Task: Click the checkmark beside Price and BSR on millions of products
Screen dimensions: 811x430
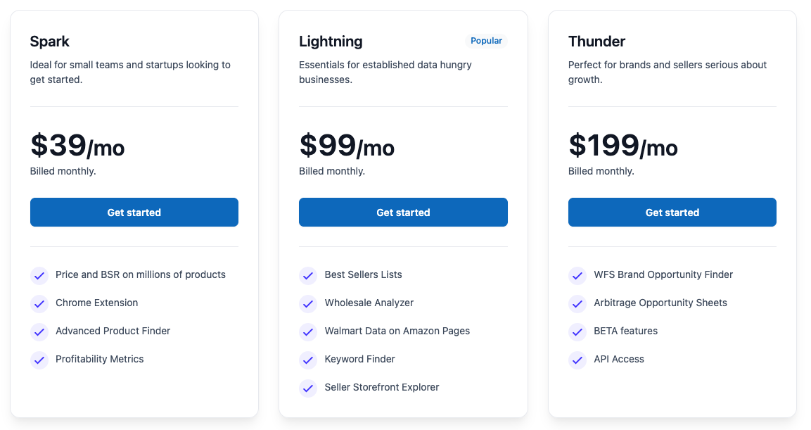Action: tap(39, 275)
